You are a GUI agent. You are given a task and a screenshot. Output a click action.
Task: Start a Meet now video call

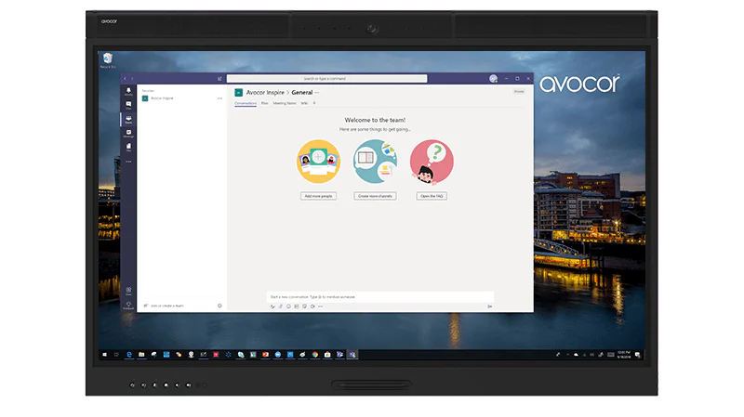(312, 306)
